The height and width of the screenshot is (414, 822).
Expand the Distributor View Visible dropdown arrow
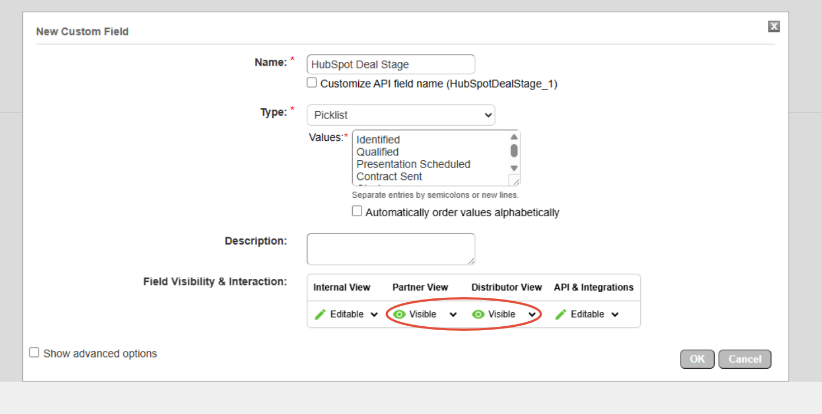533,315
